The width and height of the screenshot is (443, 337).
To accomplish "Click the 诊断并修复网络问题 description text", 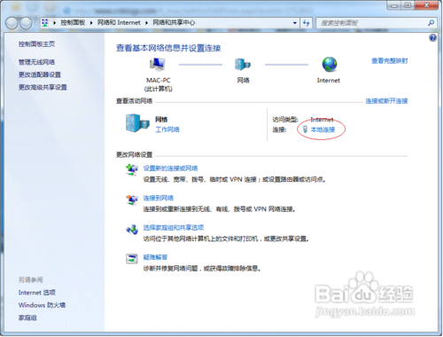I will pyautogui.click(x=202, y=269).
